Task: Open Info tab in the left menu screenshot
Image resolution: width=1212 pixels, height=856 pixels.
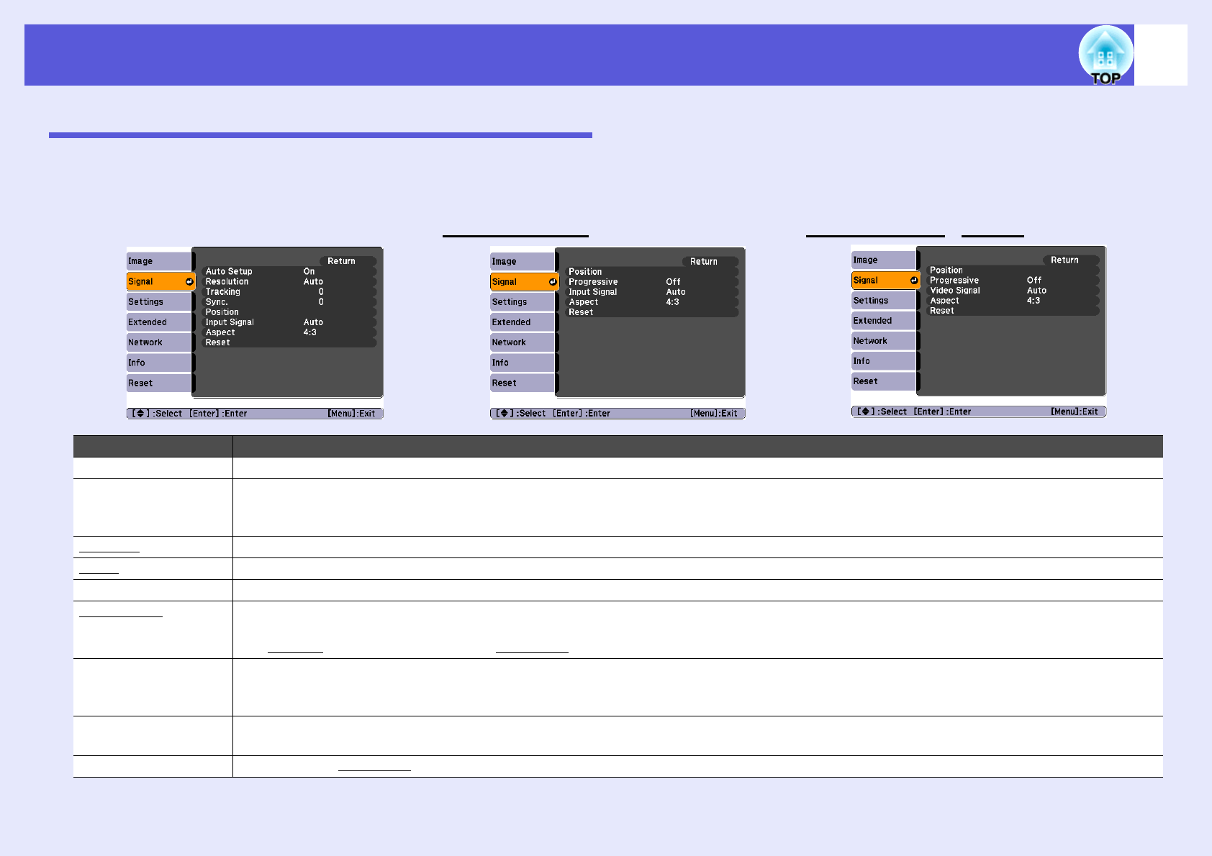Action: pyautogui.click(x=159, y=363)
